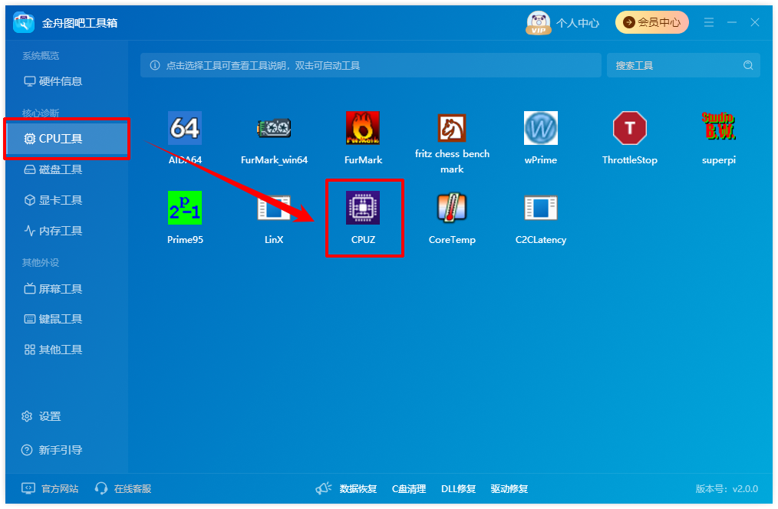Screen dimensions: 778x509
Task: Choose the CoreTemp thermometer icon
Action: [451, 208]
